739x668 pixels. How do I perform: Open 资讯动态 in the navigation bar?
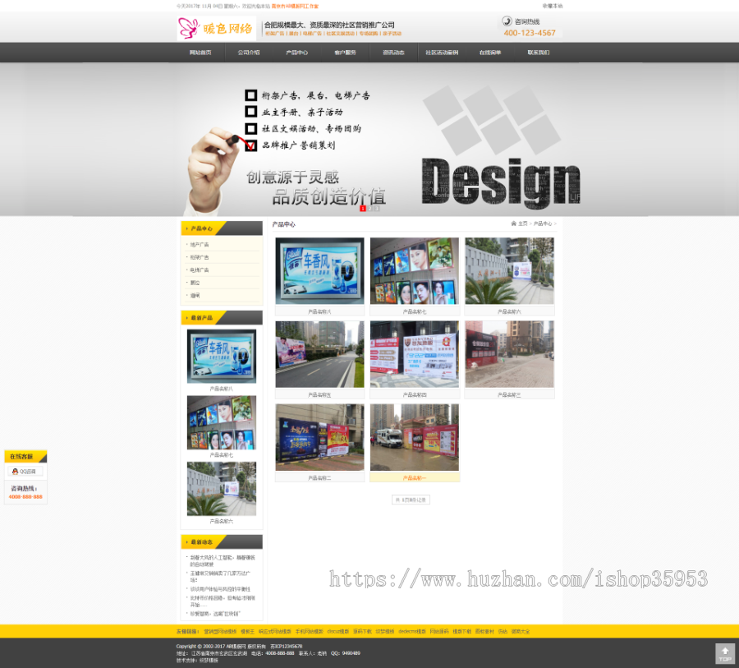click(x=393, y=53)
